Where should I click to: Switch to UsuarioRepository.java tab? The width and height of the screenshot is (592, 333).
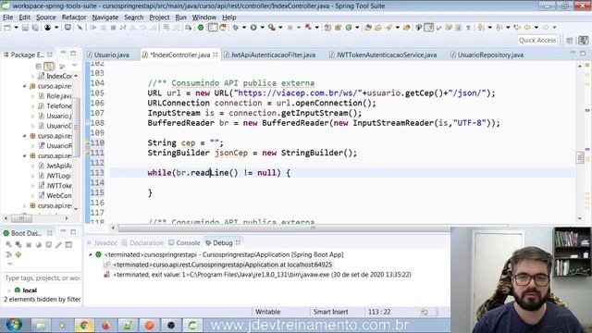point(490,55)
